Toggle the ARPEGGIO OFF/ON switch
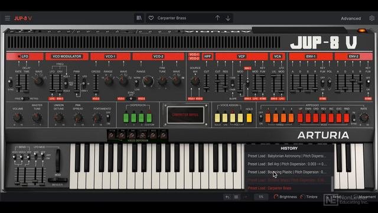Screen dimensions: 378x213 [x=260, y=118]
